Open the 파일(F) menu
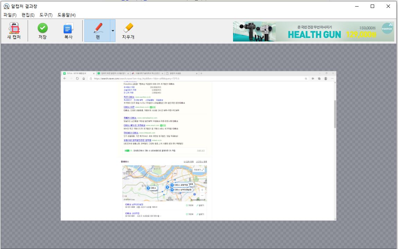Viewport: 398px width, 249px height. 10,15
